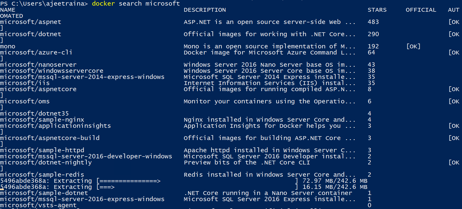Click the OFFICIAL column header
Image resolution: width=462 pixels, height=209 pixels.
click(421, 10)
